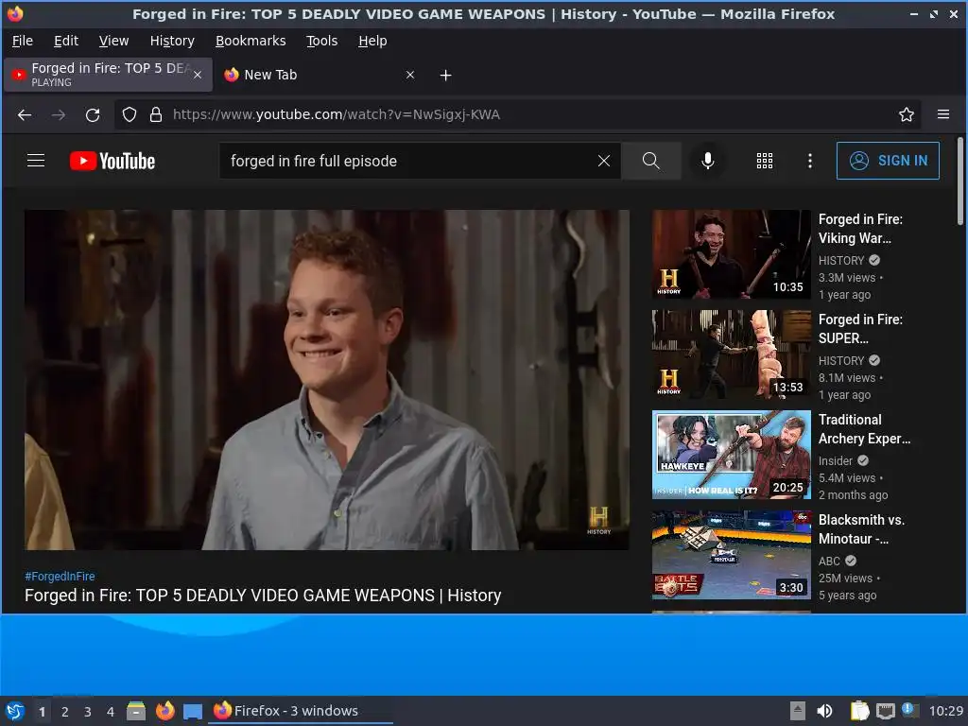Open the 13:53 SUPER video thumbnail
The image size is (968, 726).
[732, 354]
